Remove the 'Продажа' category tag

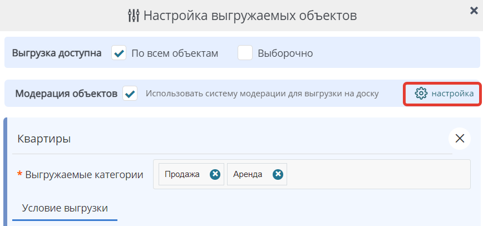pos(215,174)
